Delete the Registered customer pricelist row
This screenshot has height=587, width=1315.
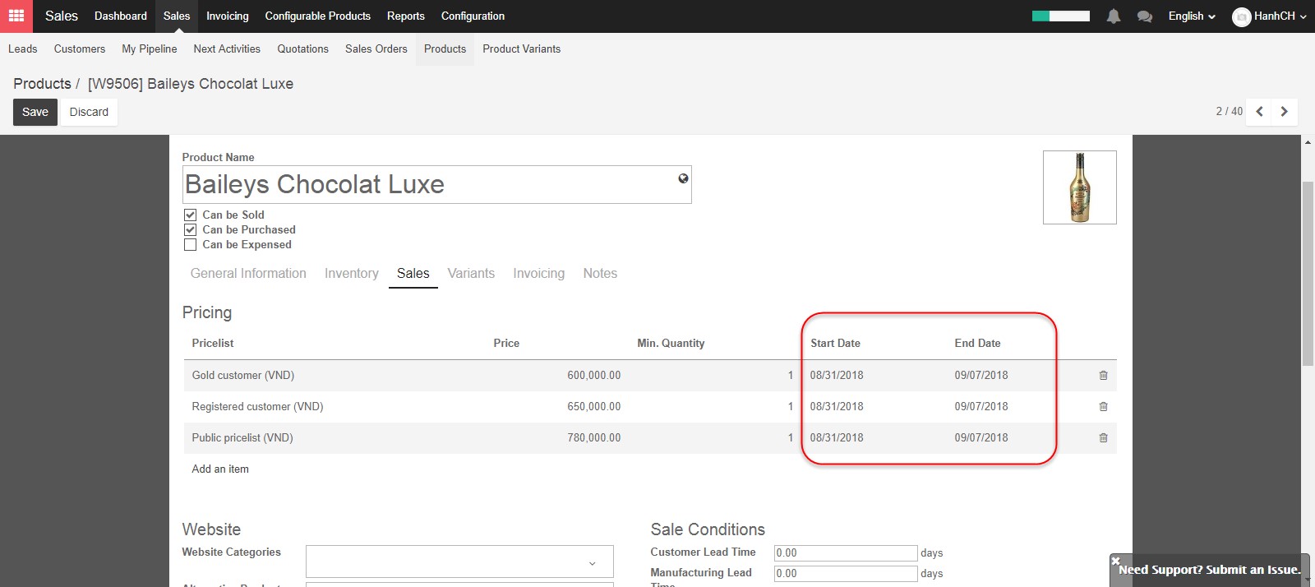pyautogui.click(x=1103, y=407)
